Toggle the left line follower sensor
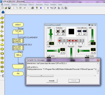 coord(79,32)
